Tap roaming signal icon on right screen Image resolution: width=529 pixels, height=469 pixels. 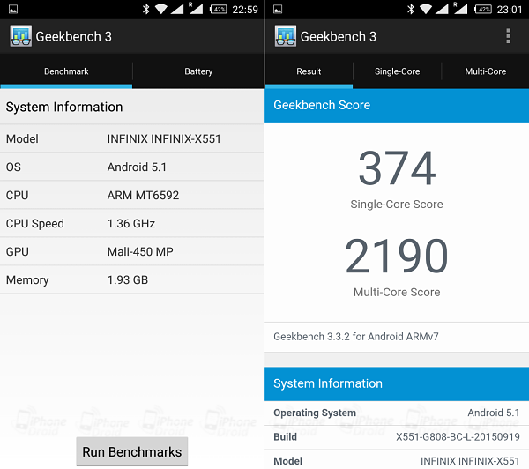point(460,9)
